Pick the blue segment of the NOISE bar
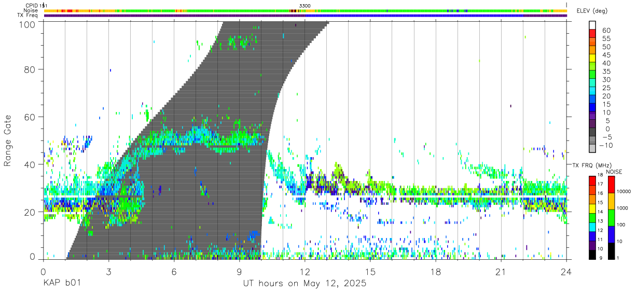This screenshot has height=294, width=637. point(612,233)
